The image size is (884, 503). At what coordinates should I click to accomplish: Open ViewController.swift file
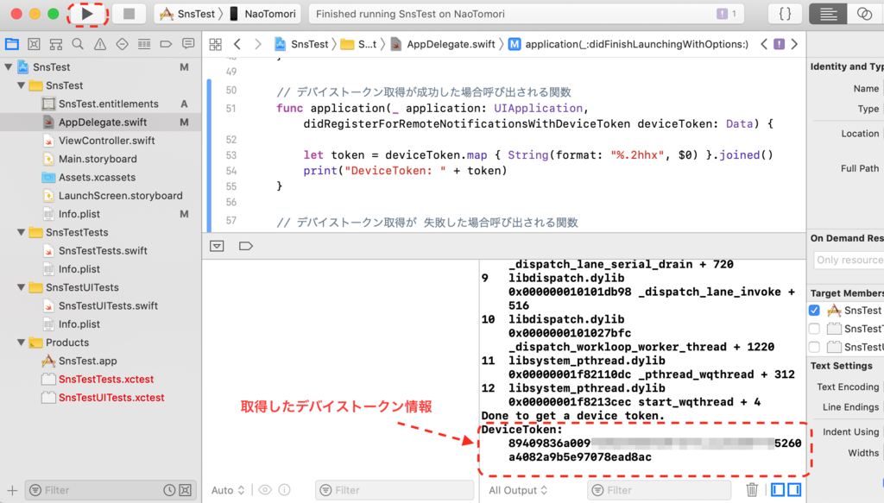(106, 141)
